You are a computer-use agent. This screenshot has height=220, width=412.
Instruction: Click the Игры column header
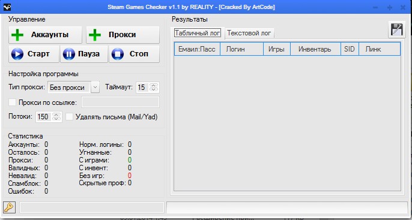277,49
